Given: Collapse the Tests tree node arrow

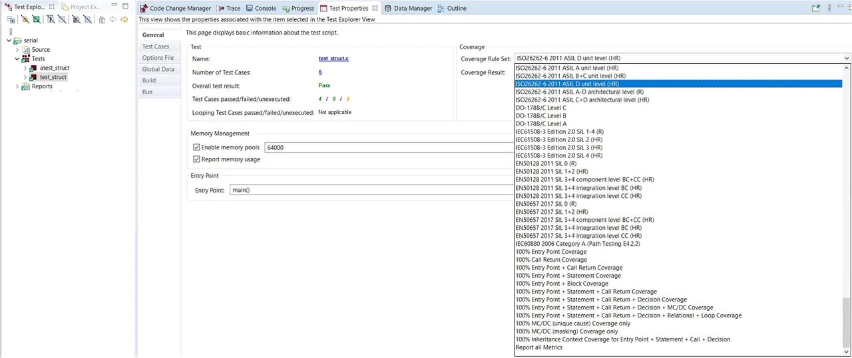Looking at the screenshot, I should [x=17, y=59].
